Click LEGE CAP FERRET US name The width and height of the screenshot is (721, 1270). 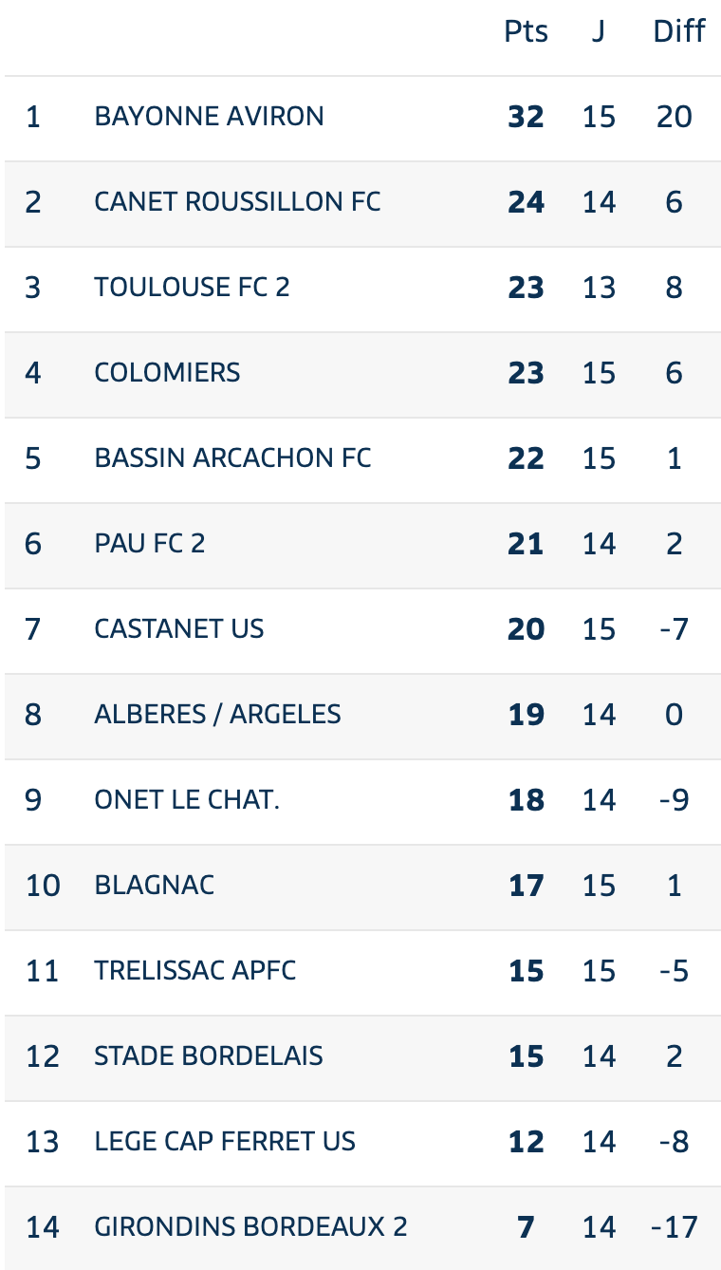[225, 1142]
